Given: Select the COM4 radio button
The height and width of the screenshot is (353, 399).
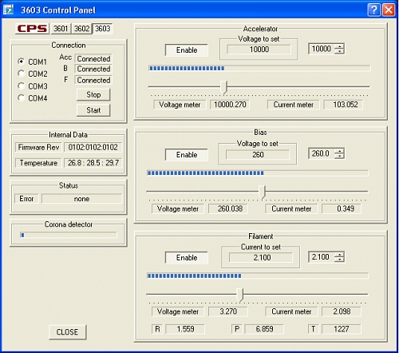Looking at the screenshot, I should [x=21, y=97].
